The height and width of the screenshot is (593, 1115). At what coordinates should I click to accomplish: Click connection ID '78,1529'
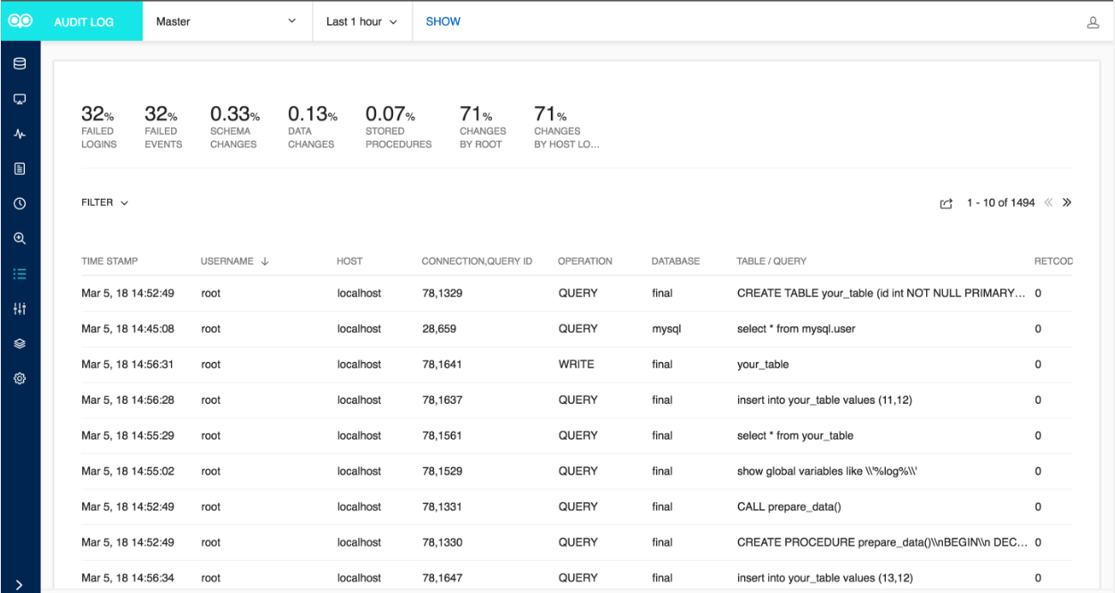coord(442,472)
